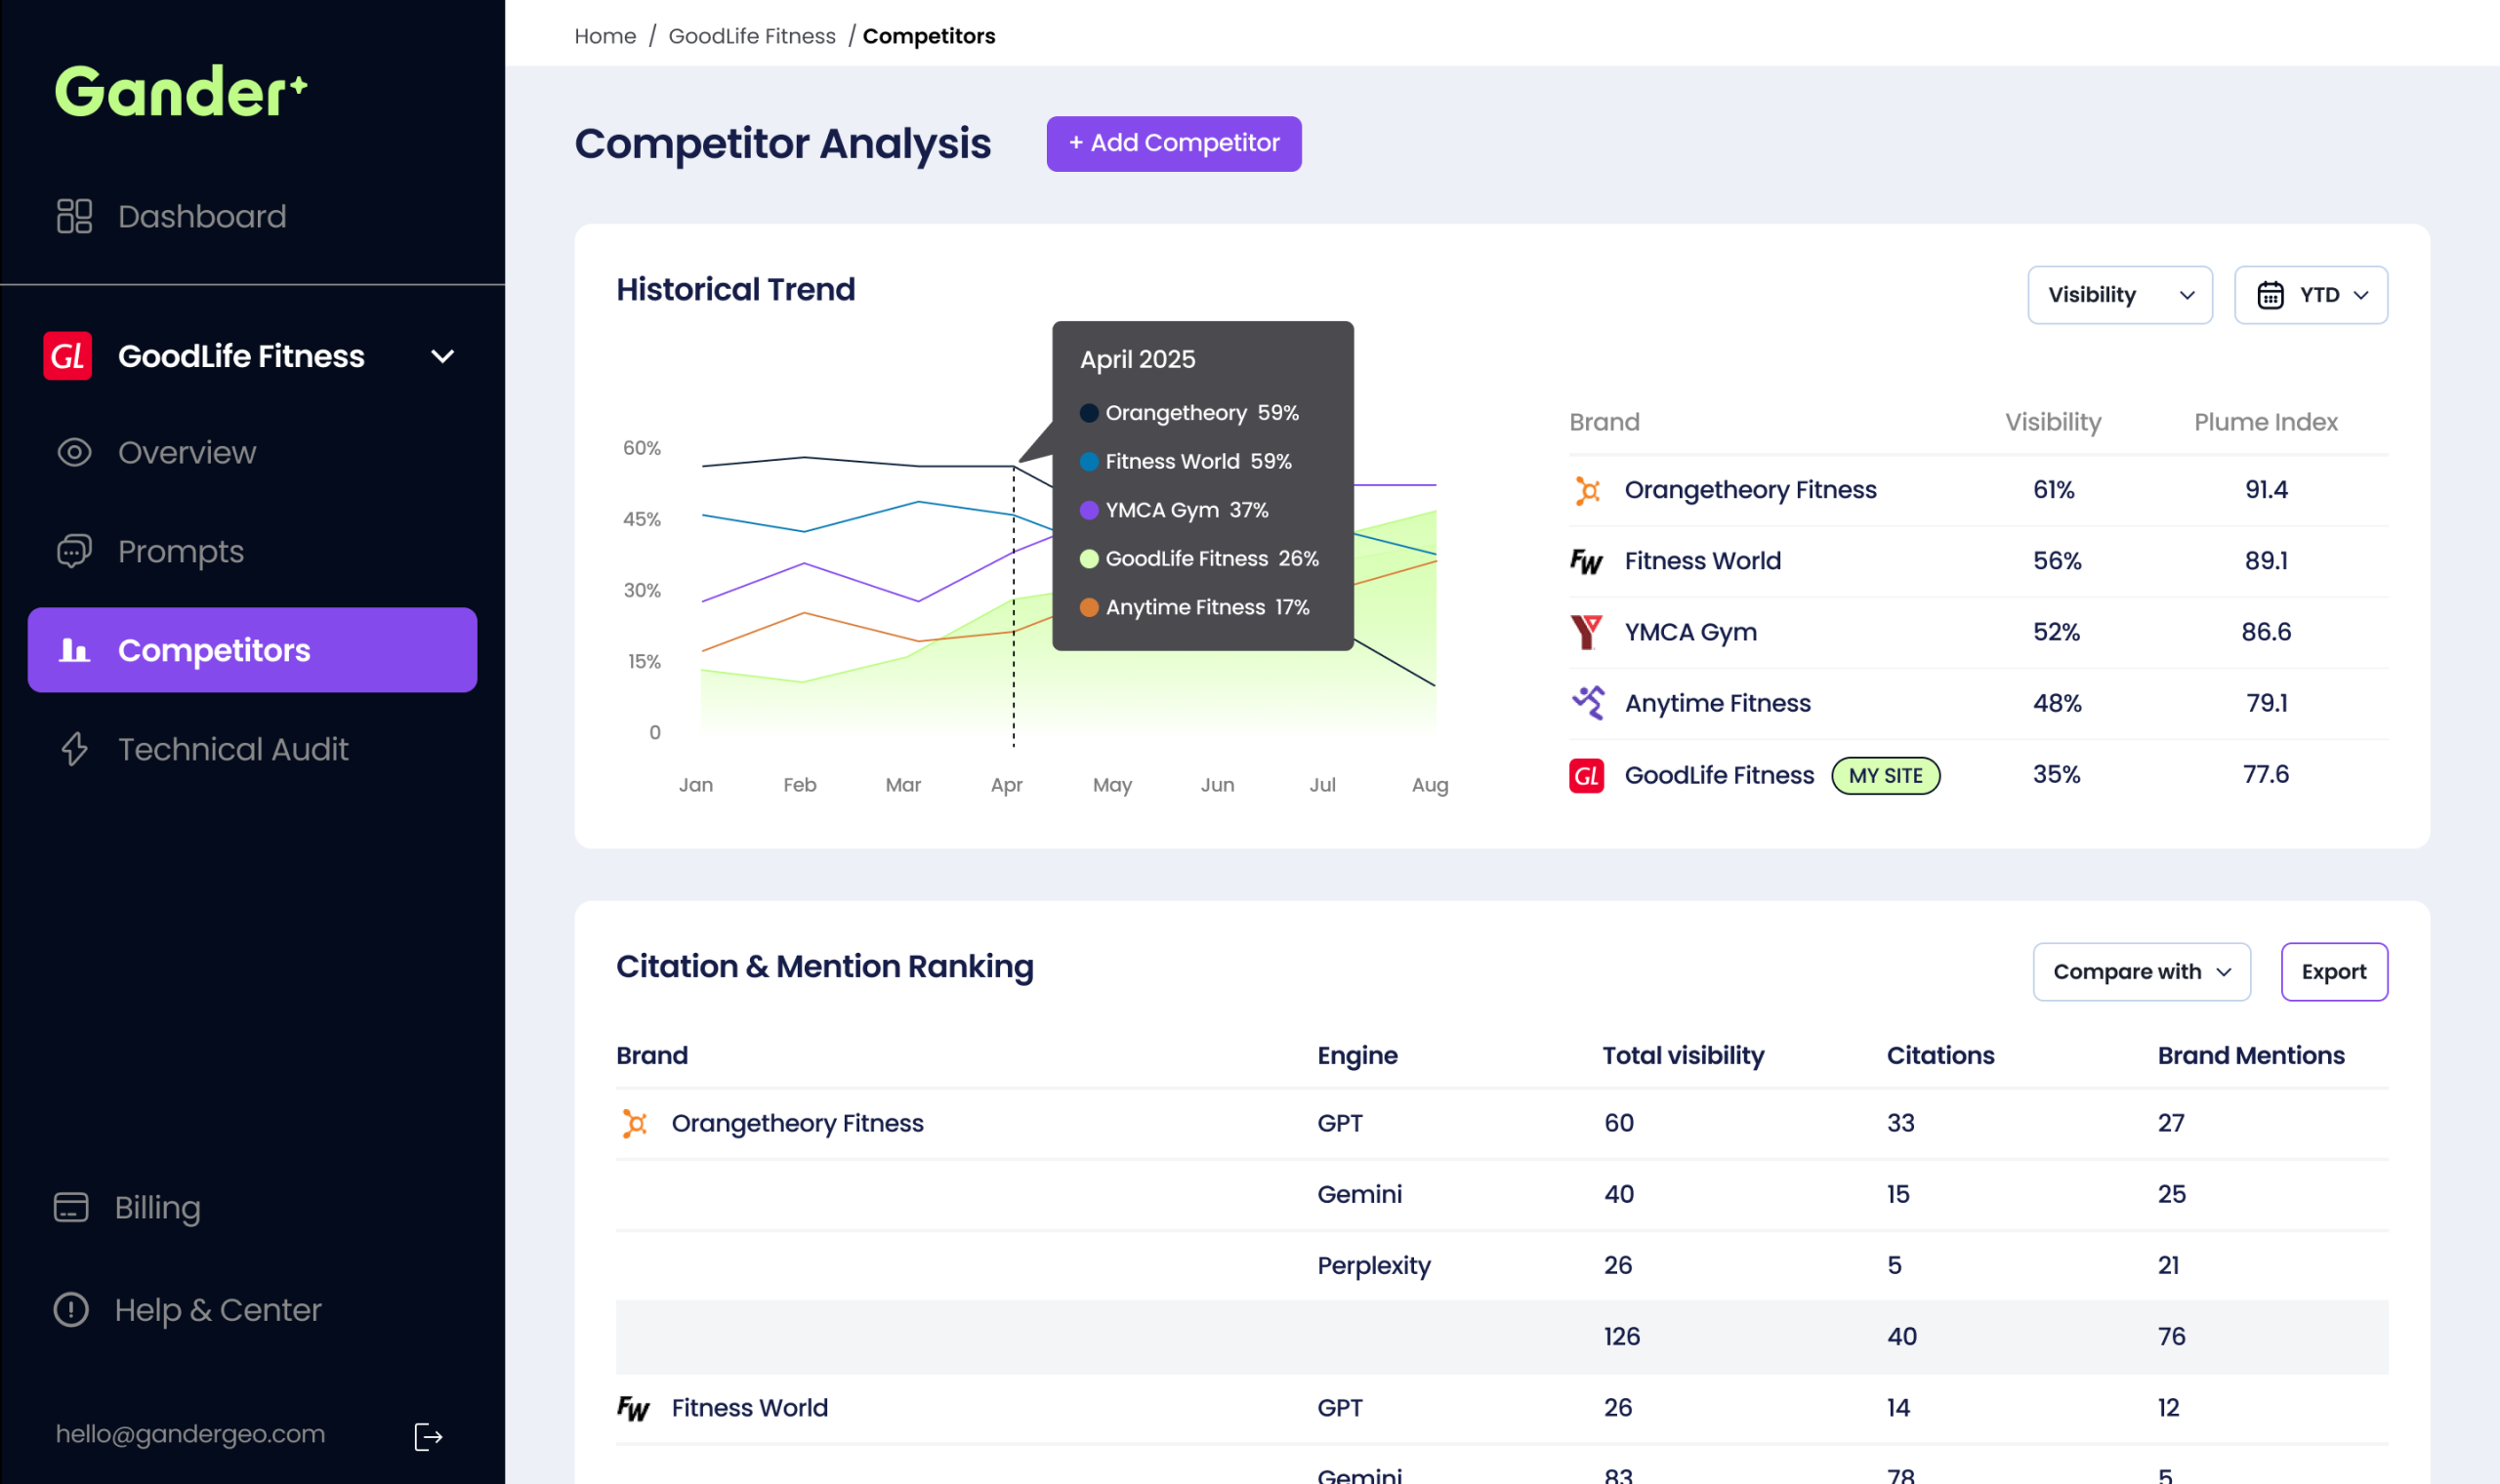Open Help & Center
Viewport: 2500px width, 1484px height.
(218, 1309)
